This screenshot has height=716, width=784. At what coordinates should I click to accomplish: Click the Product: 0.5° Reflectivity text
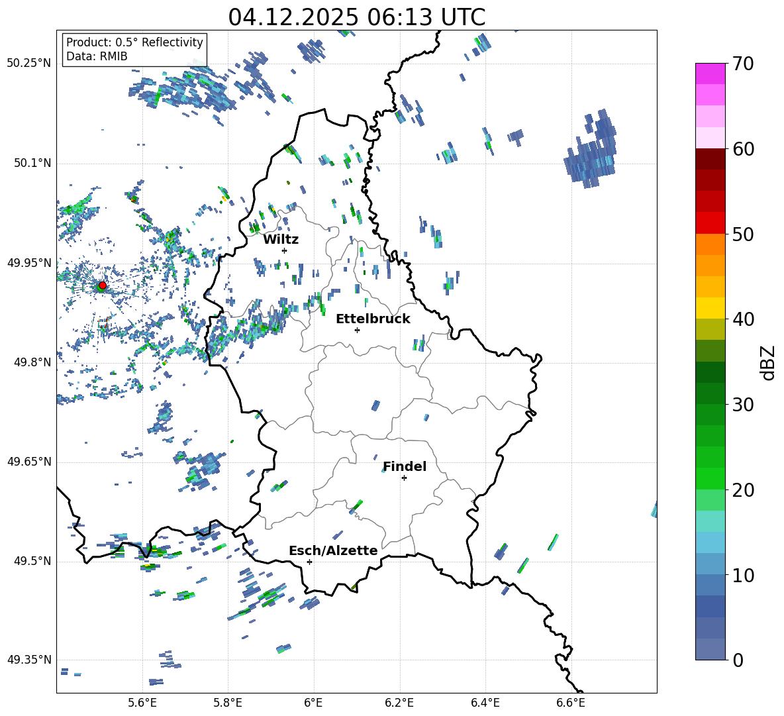(134, 42)
